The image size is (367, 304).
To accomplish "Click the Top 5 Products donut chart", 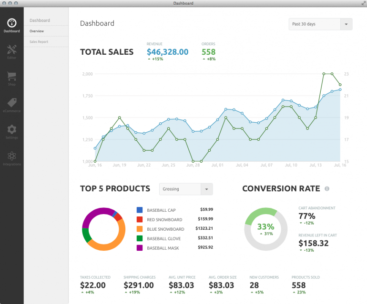I will (103, 229).
